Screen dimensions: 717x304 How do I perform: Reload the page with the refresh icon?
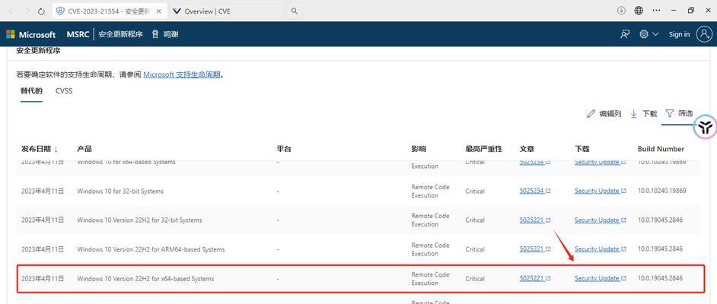tap(42, 11)
